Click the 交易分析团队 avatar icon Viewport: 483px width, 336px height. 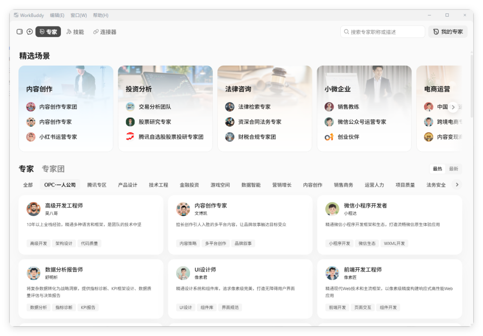(130, 106)
